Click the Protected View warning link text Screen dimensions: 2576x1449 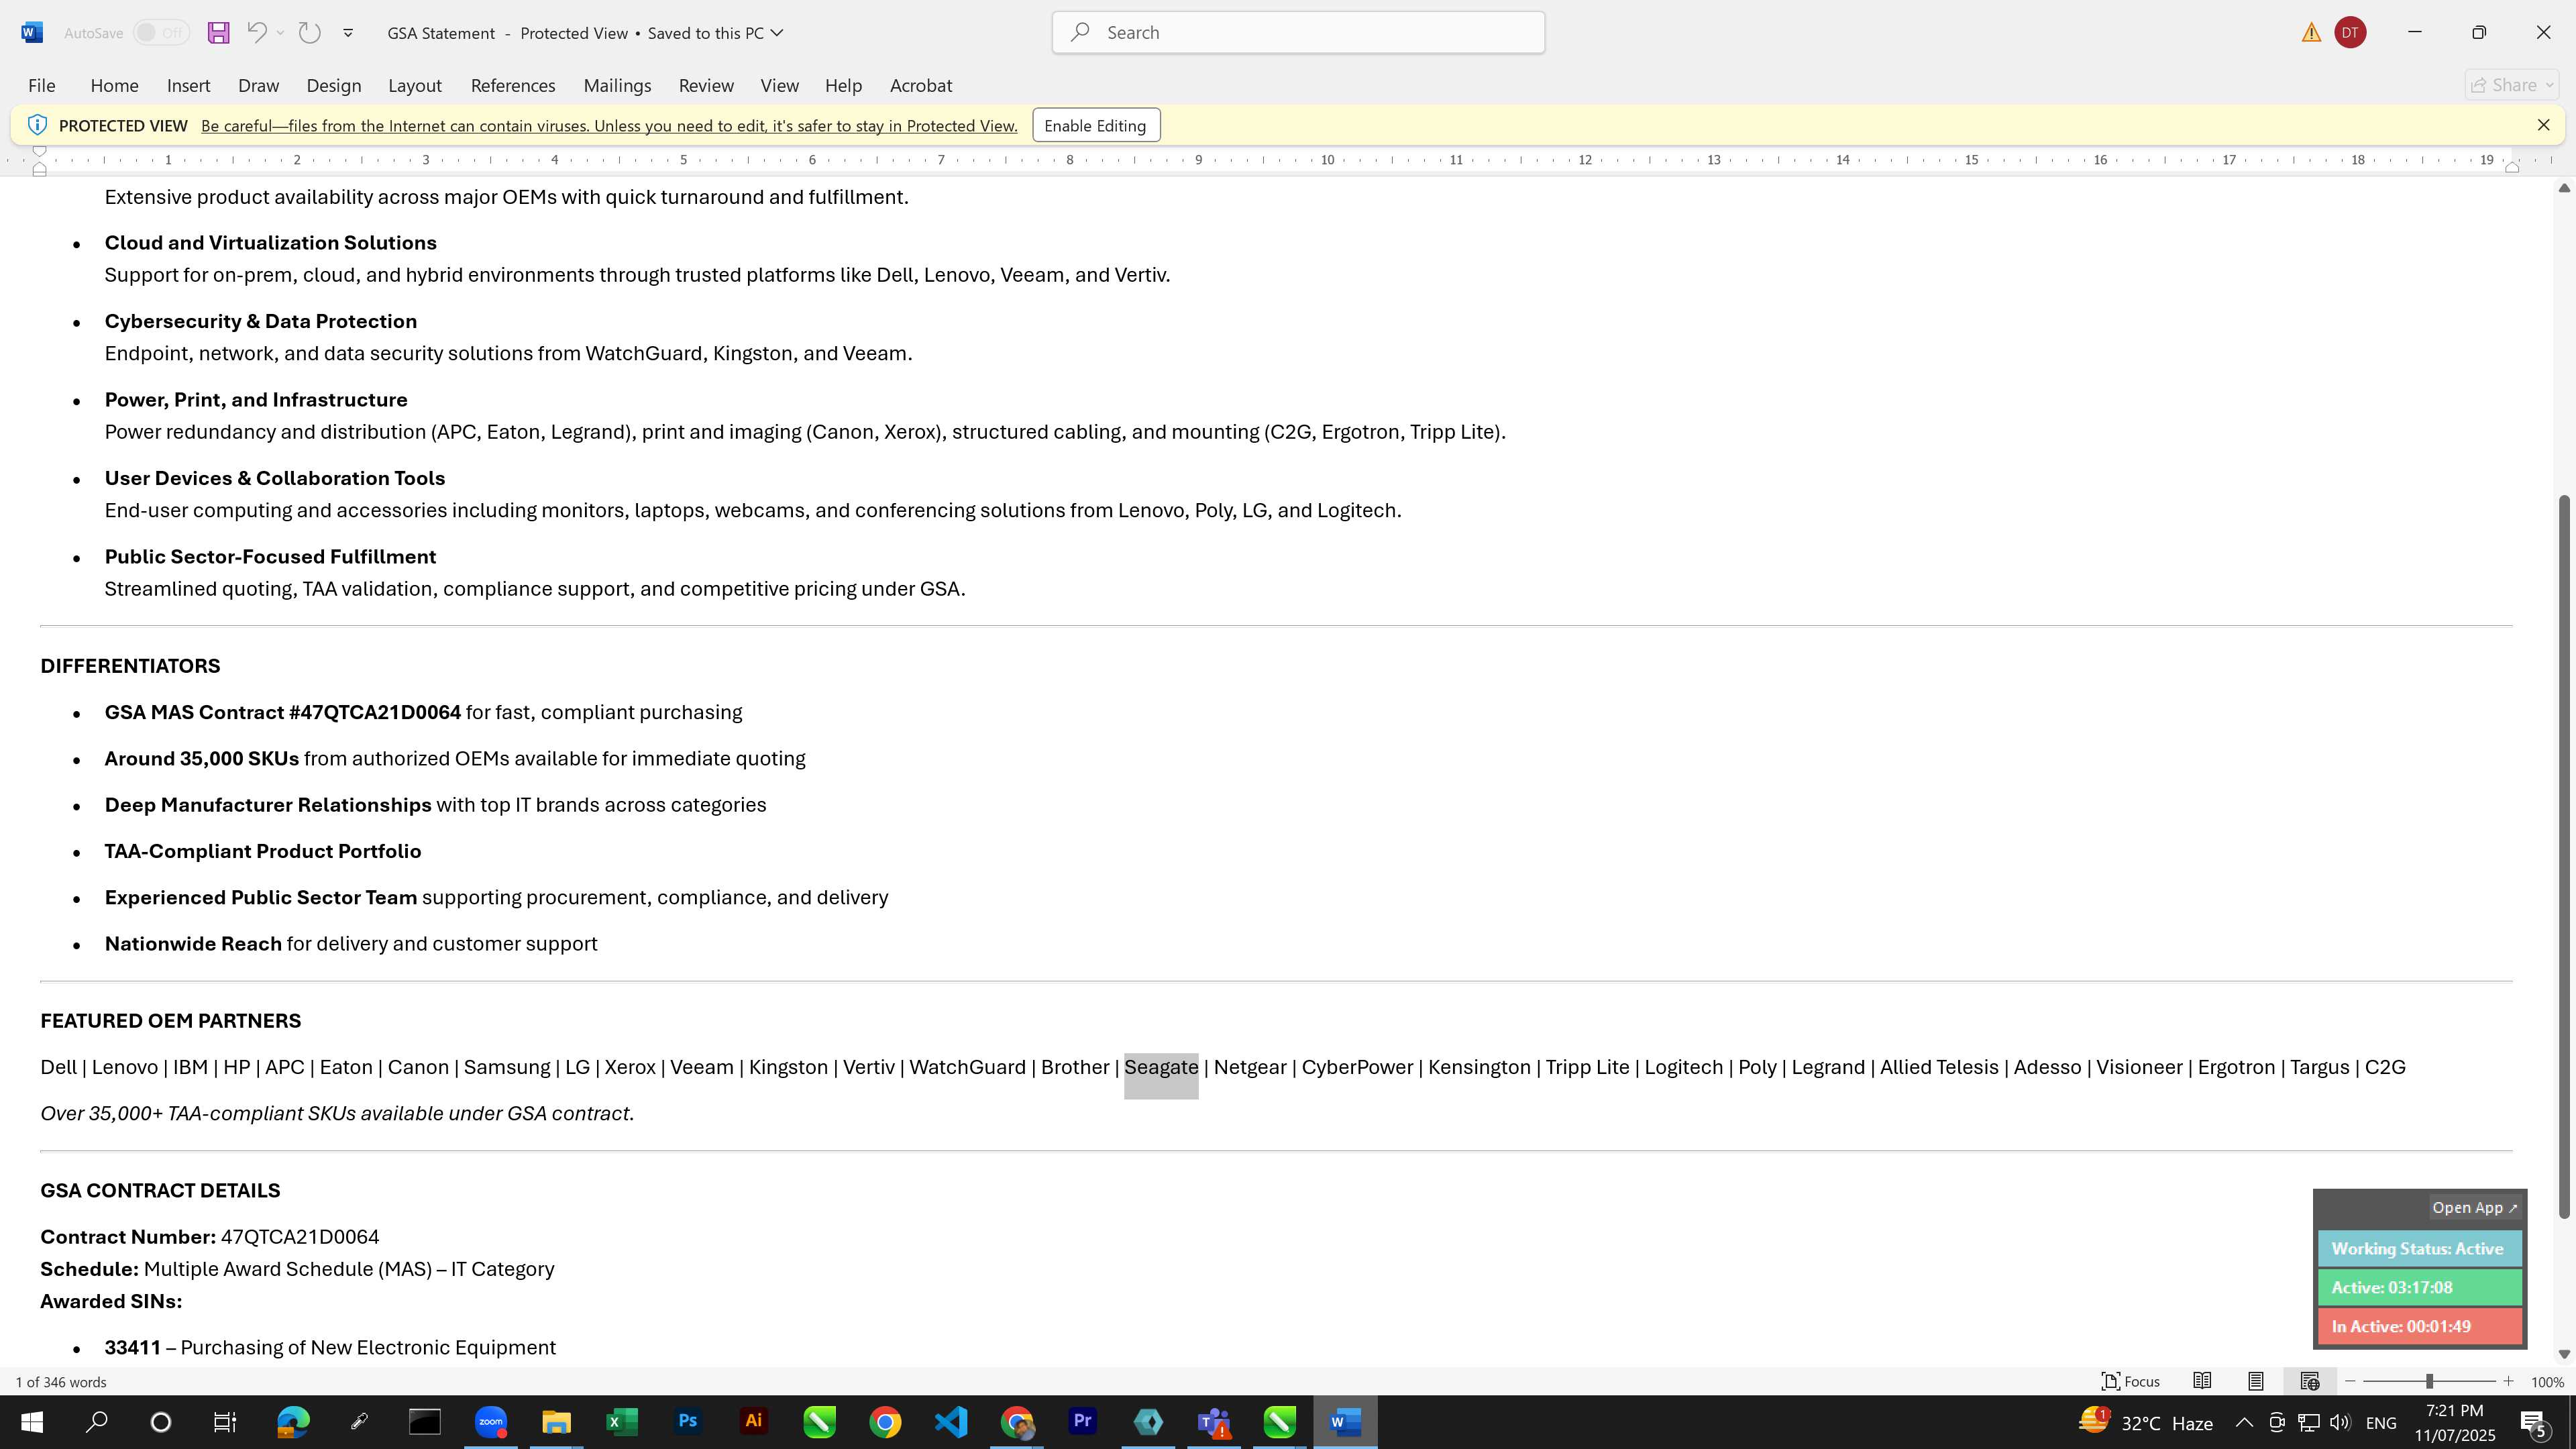[x=609, y=126]
